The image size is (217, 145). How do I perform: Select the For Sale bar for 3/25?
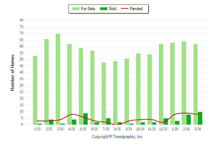pos(58,79)
